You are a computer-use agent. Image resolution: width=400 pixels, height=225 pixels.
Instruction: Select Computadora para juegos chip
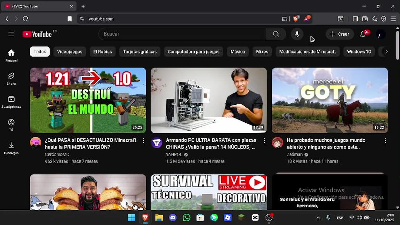click(193, 52)
